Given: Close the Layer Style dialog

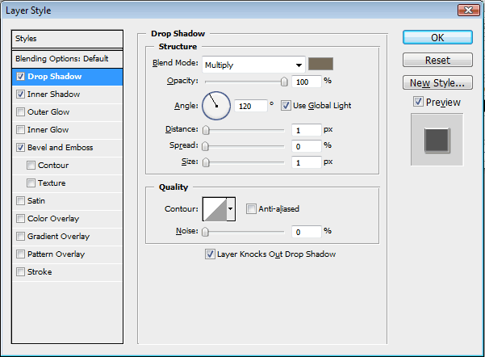Looking at the screenshot, I should (x=468, y=10).
